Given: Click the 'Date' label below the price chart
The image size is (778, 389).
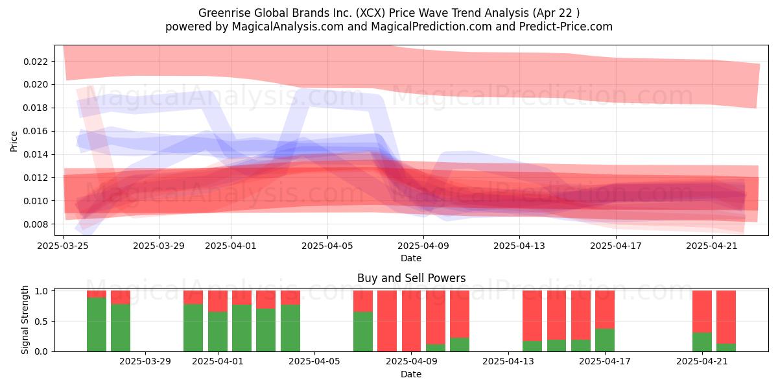Looking at the screenshot, I should click(411, 258).
